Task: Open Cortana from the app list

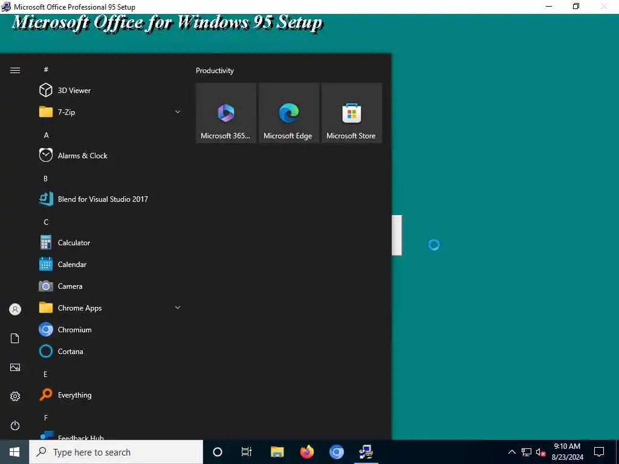Action: tap(109, 351)
